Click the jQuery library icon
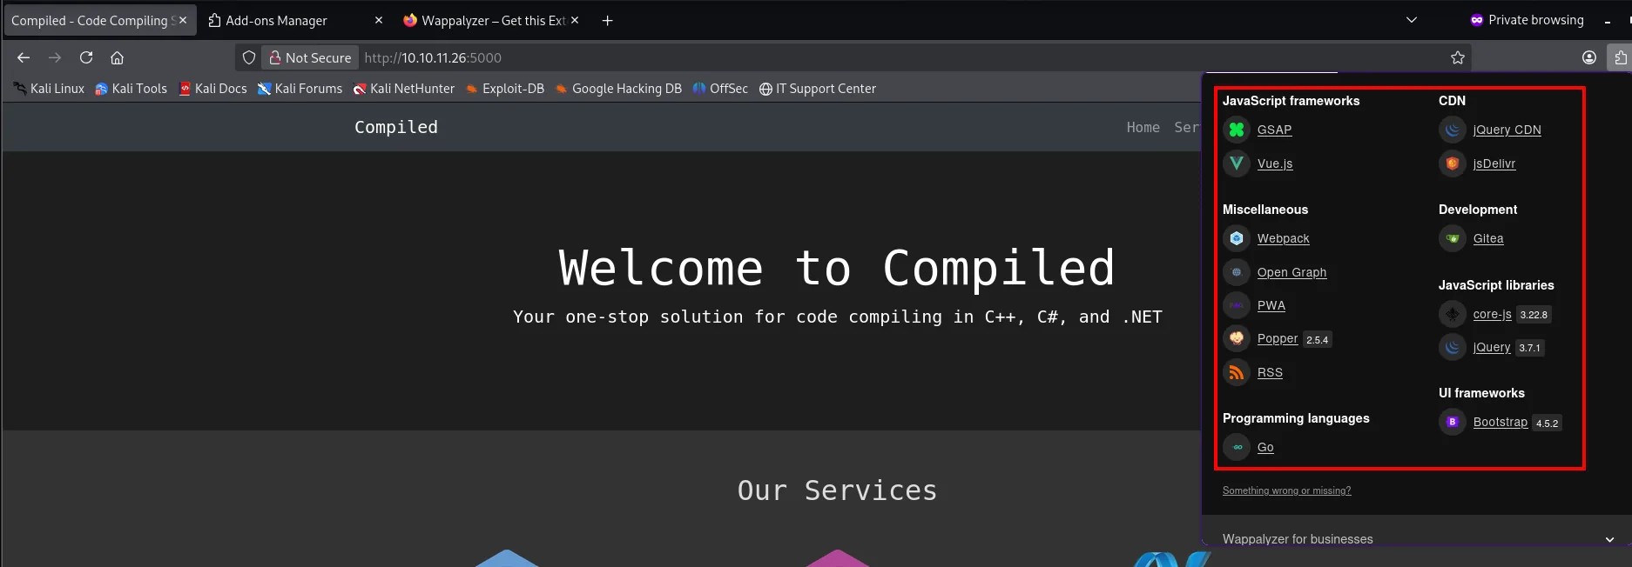The height and width of the screenshot is (567, 1632). click(1453, 347)
